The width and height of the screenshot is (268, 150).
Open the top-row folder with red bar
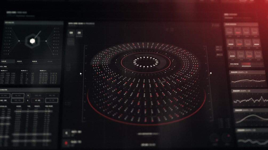coord(238,31)
